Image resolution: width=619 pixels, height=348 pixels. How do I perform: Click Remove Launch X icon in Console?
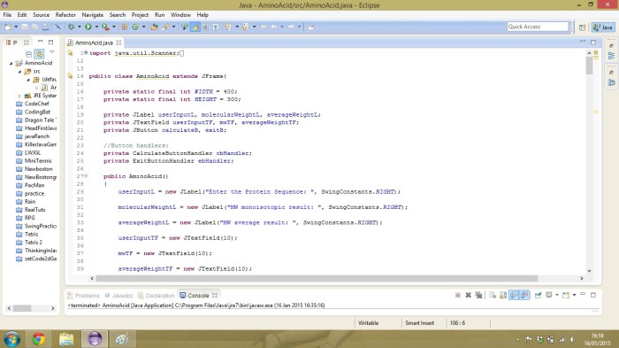[x=468, y=295]
